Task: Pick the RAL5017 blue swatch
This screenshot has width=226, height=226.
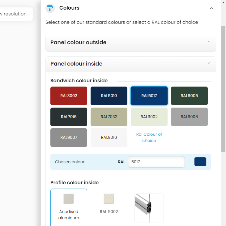Action: (x=149, y=96)
